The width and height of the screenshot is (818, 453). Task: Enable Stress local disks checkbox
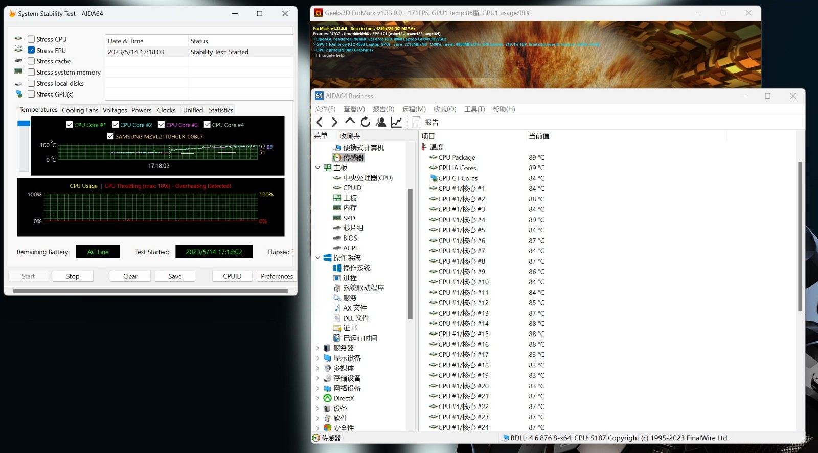point(31,83)
